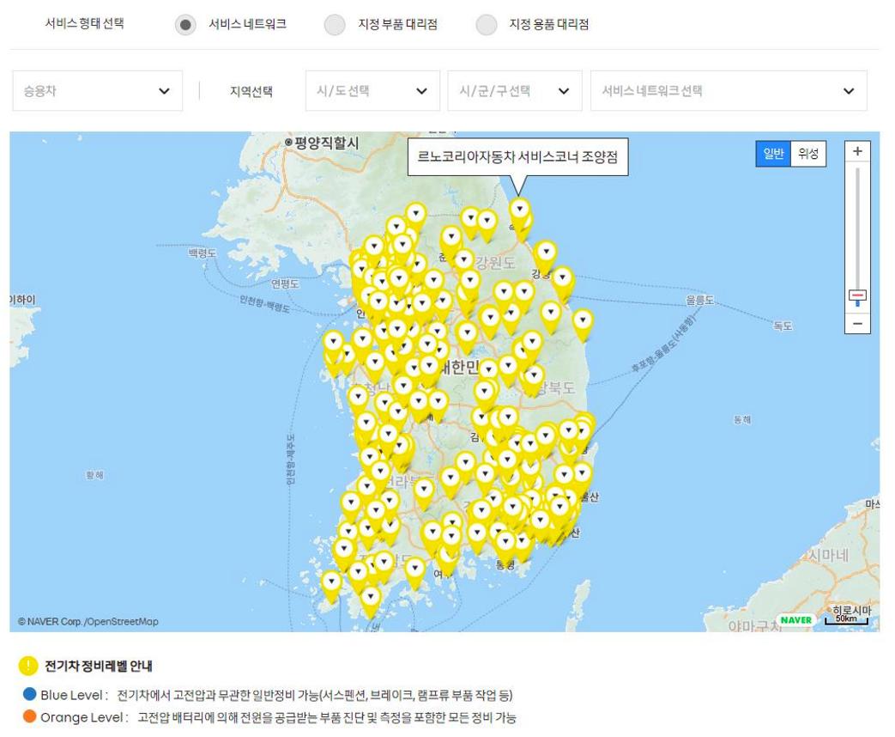Switch map to 위성 satellite view
Image resolution: width=895 pixels, height=737 pixels.
click(x=808, y=154)
